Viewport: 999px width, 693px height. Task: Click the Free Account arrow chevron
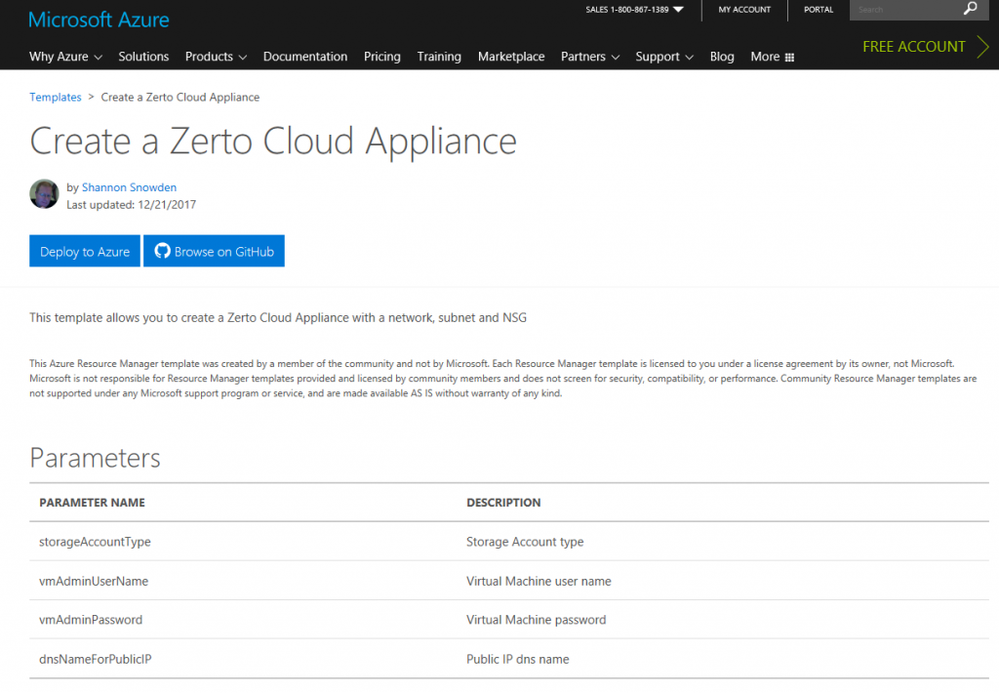982,47
